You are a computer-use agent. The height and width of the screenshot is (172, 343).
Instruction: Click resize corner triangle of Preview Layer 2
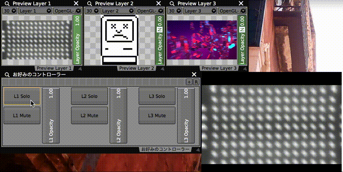tap(162, 69)
